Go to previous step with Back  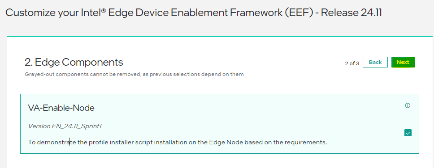pos(375,62)
